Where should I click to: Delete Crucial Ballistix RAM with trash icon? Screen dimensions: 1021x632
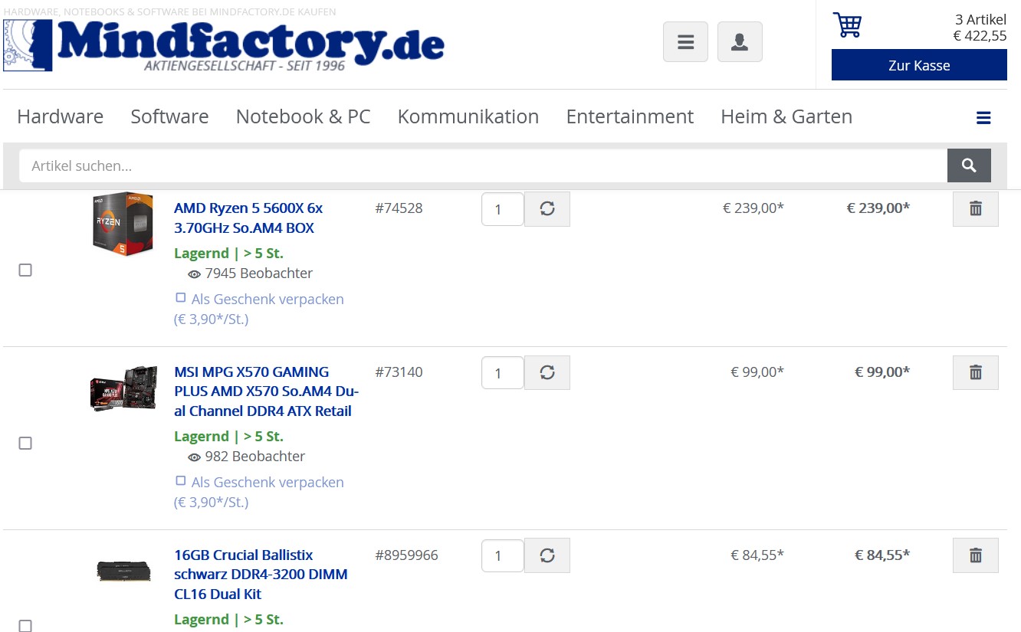click(x=976, y=556)
